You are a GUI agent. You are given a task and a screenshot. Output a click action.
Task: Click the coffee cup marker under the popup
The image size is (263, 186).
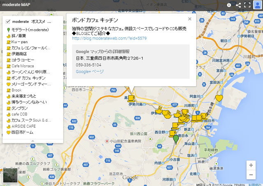click(x=131, y=98)
